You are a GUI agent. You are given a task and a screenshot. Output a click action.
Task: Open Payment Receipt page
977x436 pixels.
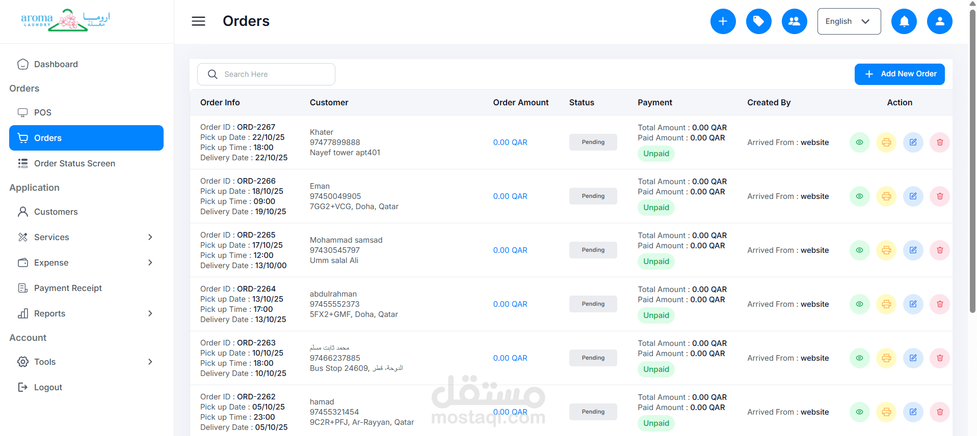click(86, 288)
